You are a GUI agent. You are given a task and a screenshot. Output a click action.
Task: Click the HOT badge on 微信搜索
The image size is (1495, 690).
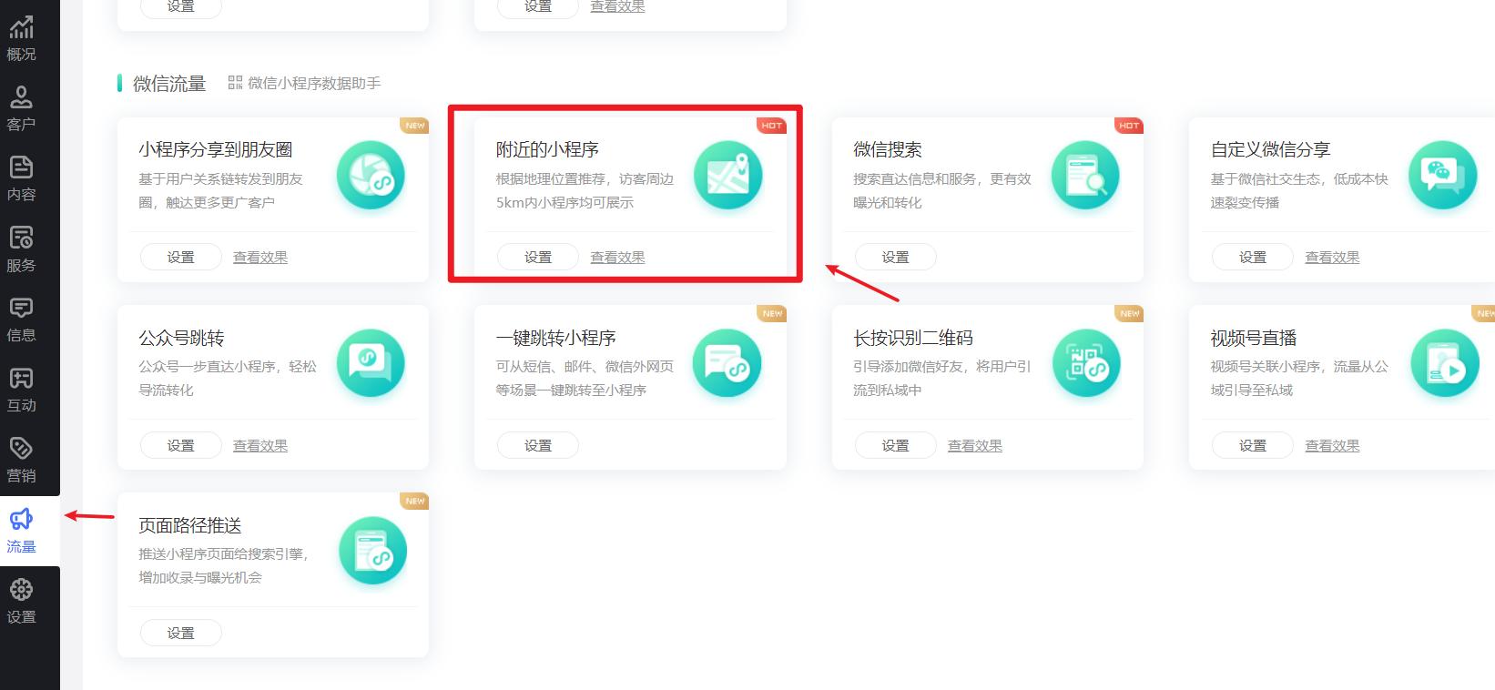click(1129, 126)
